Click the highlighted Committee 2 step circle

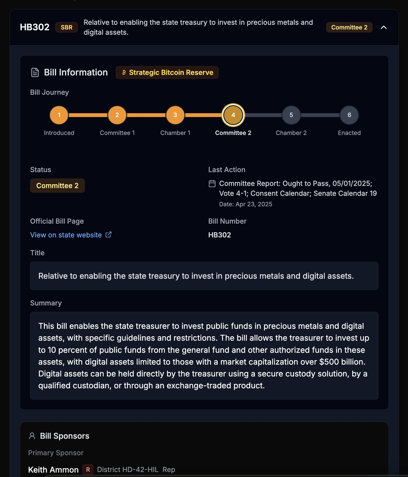click(233, 115)
